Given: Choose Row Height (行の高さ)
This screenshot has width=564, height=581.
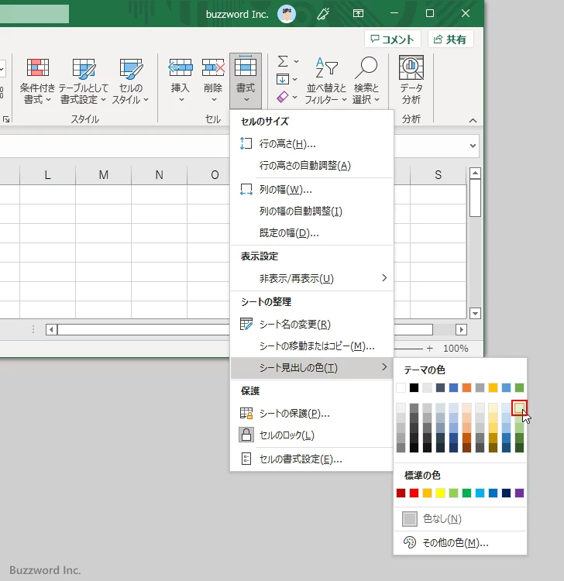Looking at the screenshot, I should (x=311, y=143).
